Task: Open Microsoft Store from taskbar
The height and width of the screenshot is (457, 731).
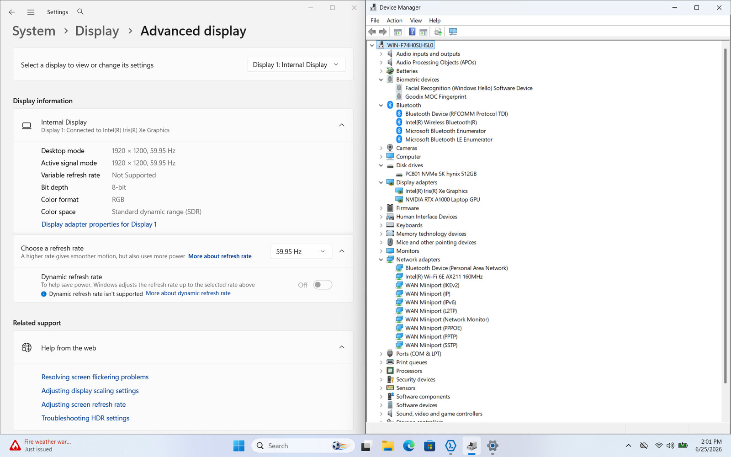Action: (x=429, y=446)
